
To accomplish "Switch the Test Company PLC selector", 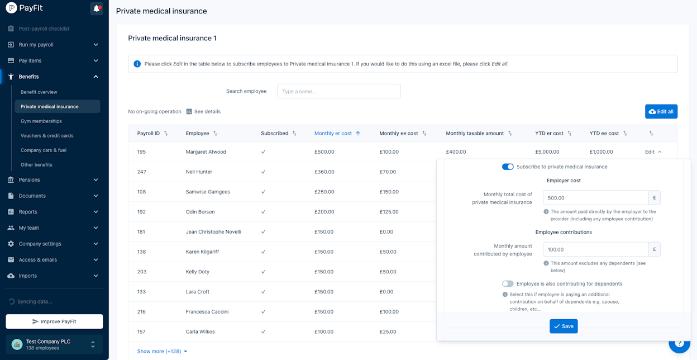I will (55, 344).
